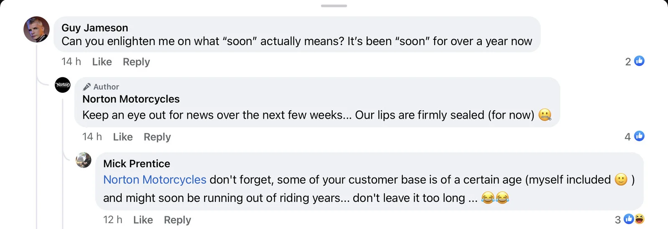The image size is (668, 229).
Task: Like the Norton Motorcycles reply
Action: [123, 137]
